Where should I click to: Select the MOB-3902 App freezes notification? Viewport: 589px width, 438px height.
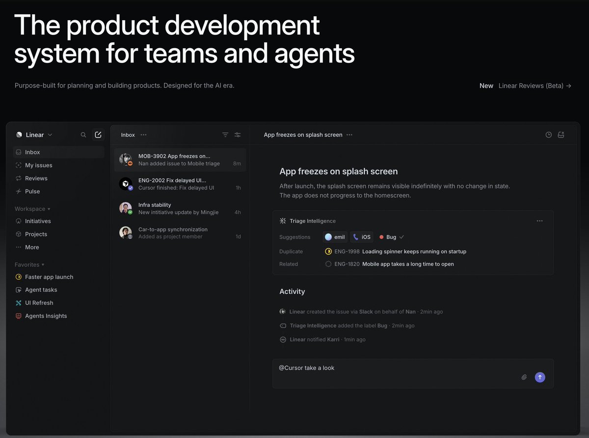point(180,160)
